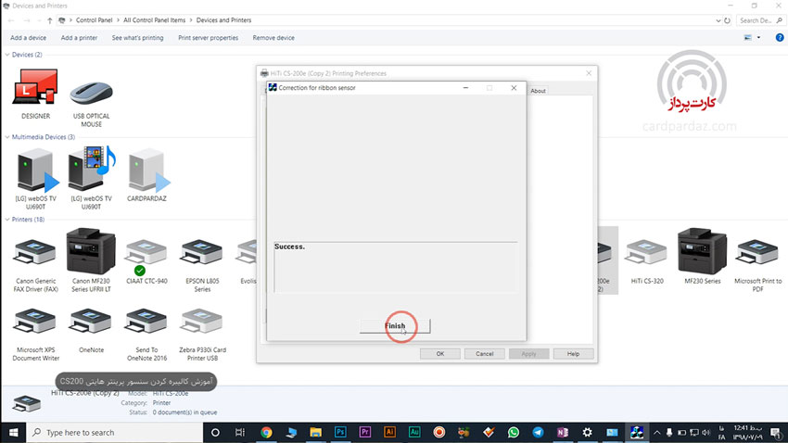
Task: Close the Printing Preferences window
Action: tap(589, 73)
